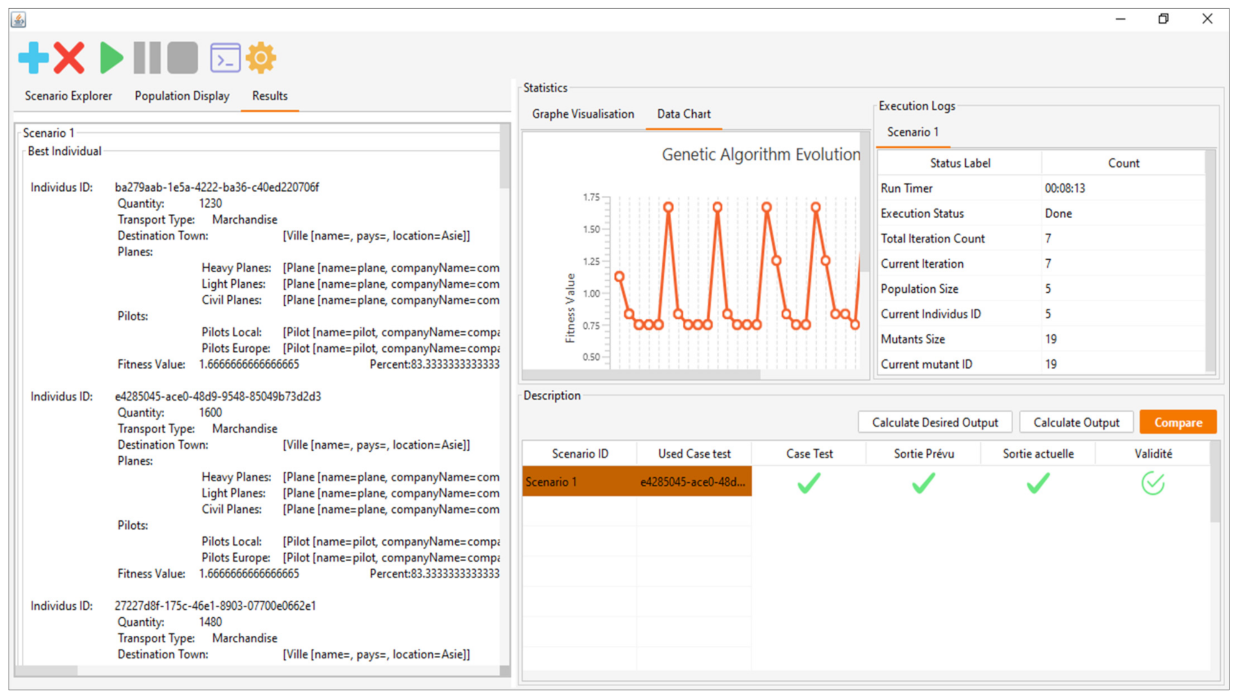Click the Case Test green checkmark
Image resolution: width=1237 pixels, height=698 pixels.
(x=808, y=483)
